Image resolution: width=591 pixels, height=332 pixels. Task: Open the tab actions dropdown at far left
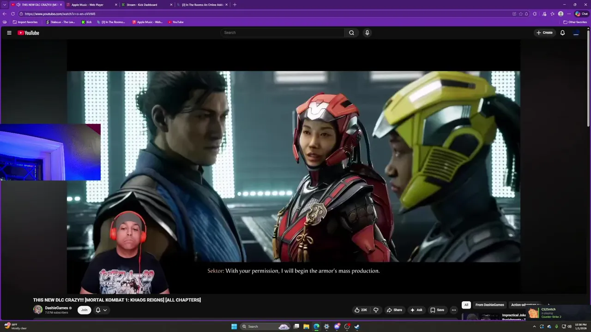5,5
